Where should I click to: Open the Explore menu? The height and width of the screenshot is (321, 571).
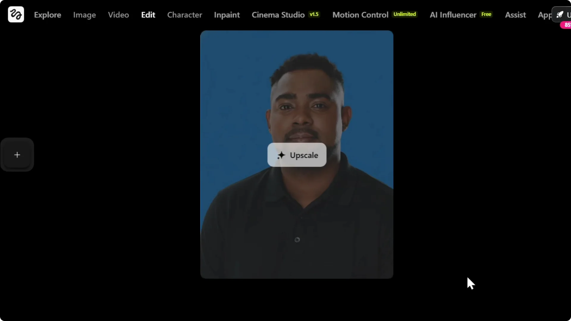(47, 15)
